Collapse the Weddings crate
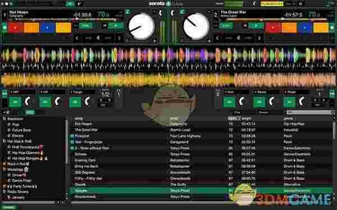 4,169
